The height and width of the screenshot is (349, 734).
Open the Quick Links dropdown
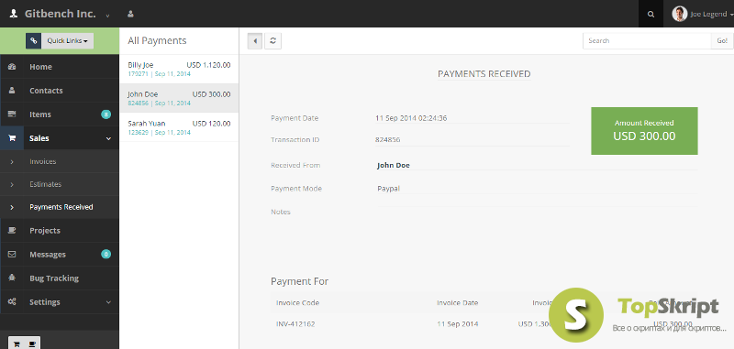pyautogui.click(x=67, y=40)
